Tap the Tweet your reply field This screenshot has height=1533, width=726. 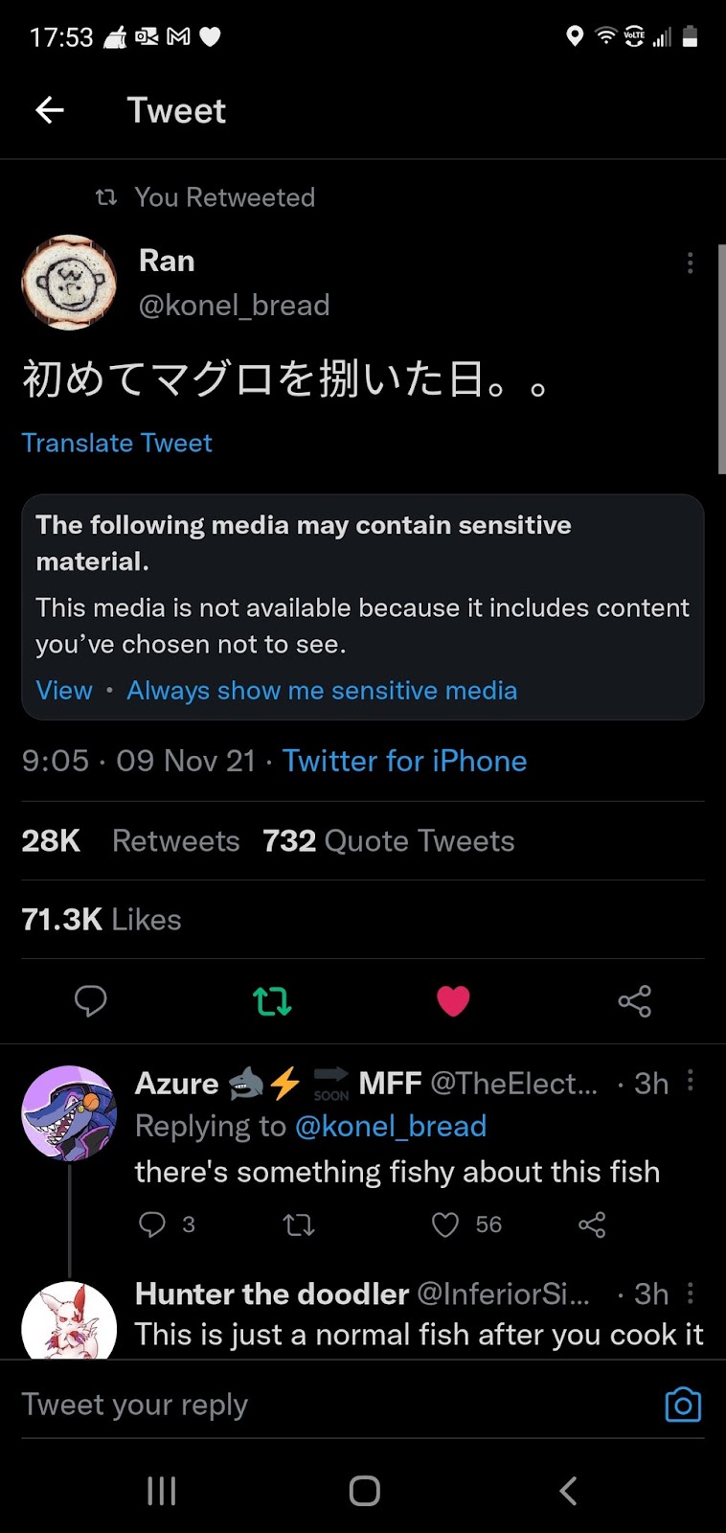click(326, 1405)
